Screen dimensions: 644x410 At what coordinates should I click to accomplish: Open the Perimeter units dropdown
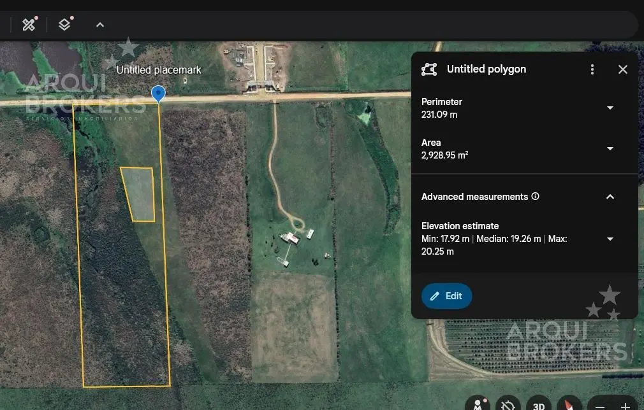tap(610, 108)
